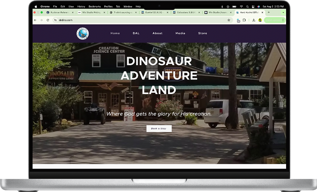Image resolution: width=317 pixels, height=192 pixels.
Task: Open the Extensions puzzle-piece icon
Action: 244,20
